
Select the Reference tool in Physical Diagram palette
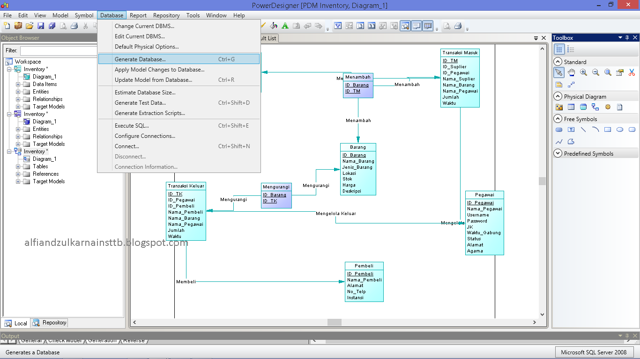[595, 107]
